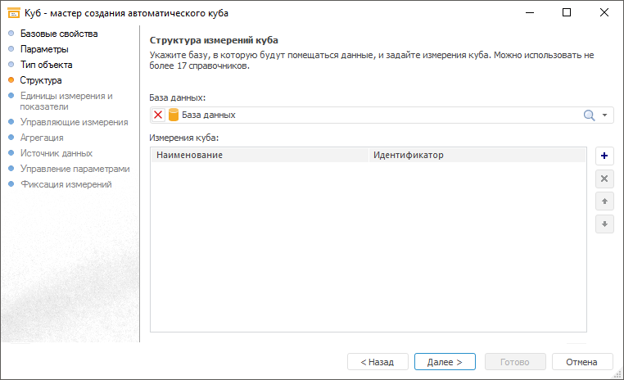
Task: Switch to Тип объекта step
Action: 46,65
